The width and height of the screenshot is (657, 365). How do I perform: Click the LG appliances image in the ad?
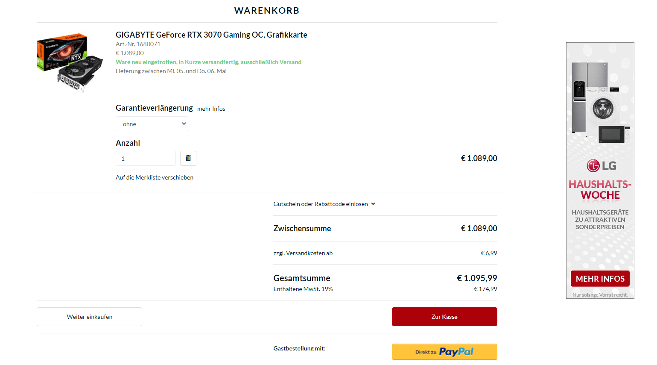[600, 103]
